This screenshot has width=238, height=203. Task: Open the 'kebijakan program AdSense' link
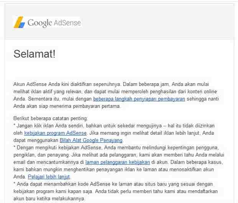point(56,133)
